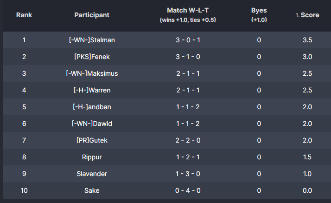Click participant [-WN-]Dawid
331x203 pixels.
92,124
